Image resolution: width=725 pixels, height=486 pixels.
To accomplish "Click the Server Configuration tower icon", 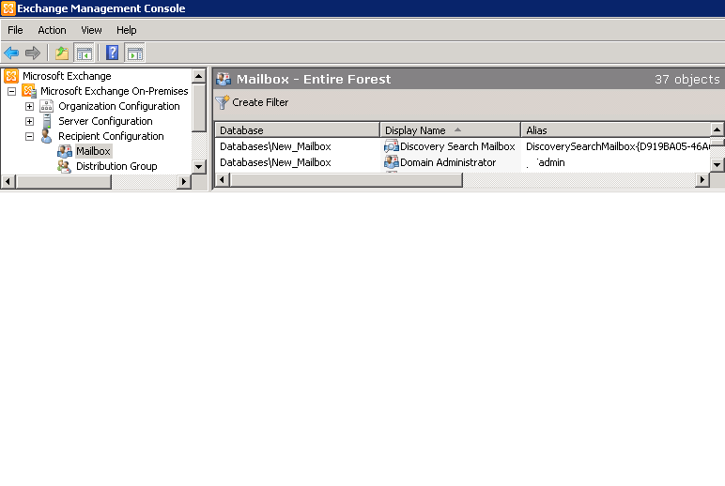I will pyautogui.click(x=47, y=121).
